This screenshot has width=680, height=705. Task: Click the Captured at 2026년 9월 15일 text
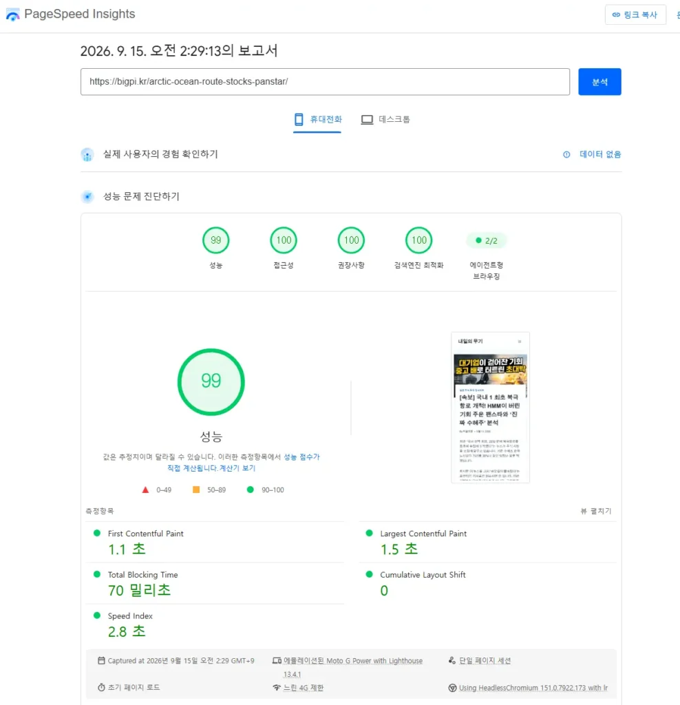click(181, 661)
